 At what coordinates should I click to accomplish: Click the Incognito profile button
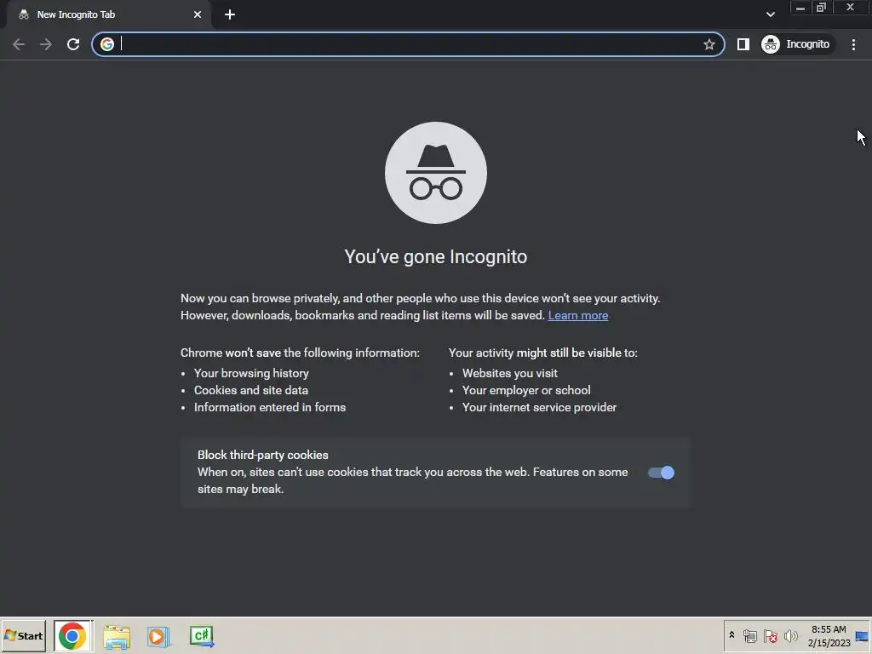pyautogui.click(x=797, y=44)
